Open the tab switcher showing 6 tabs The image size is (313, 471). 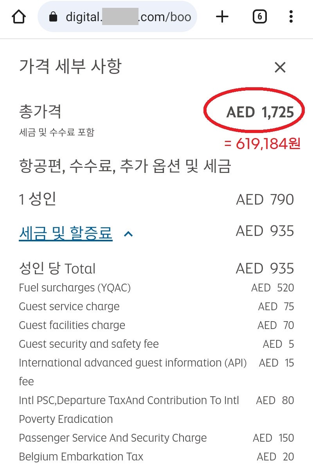pos(260,16)
